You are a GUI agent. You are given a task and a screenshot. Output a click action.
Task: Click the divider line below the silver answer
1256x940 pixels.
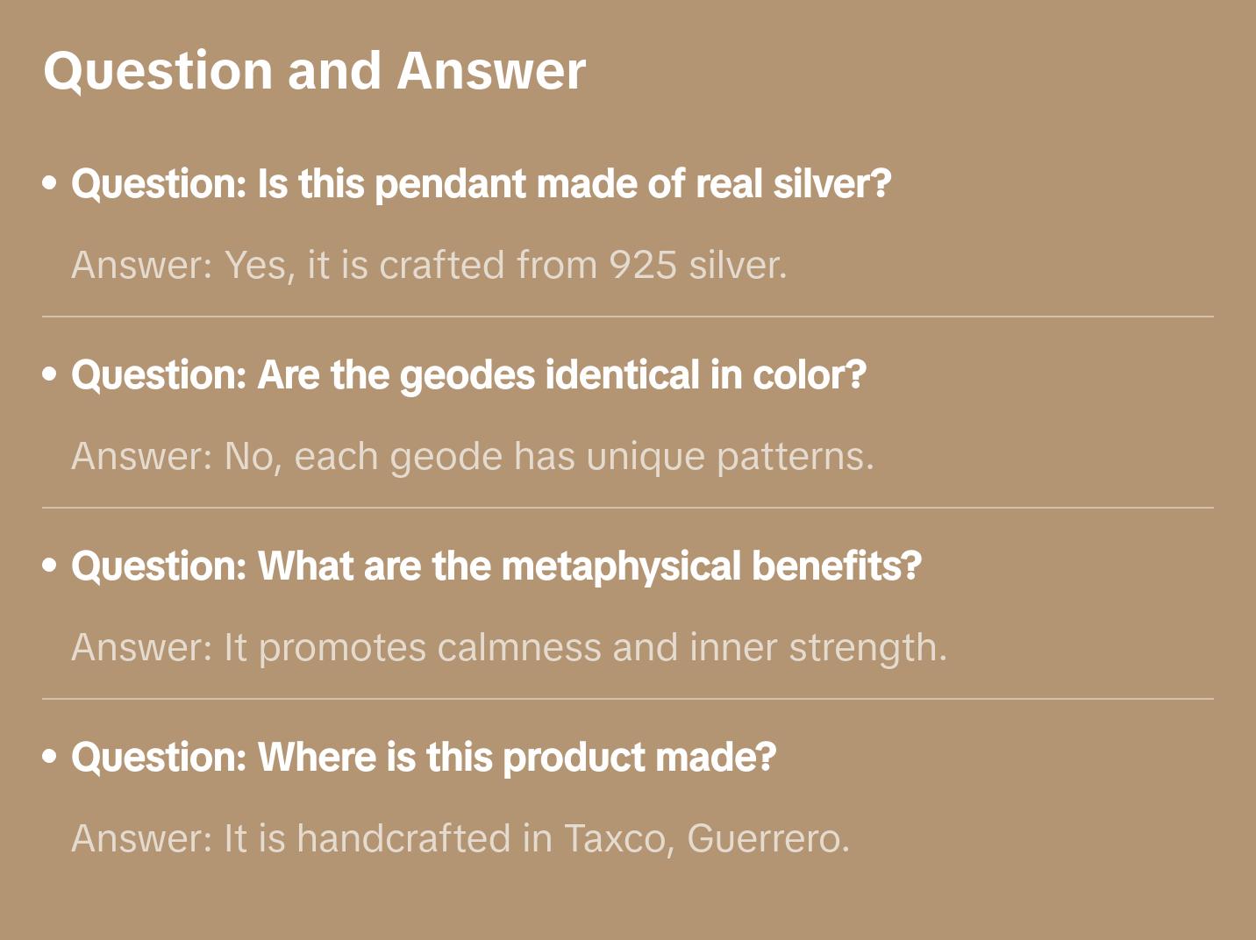pyautogui.click(x=627, y=317)
